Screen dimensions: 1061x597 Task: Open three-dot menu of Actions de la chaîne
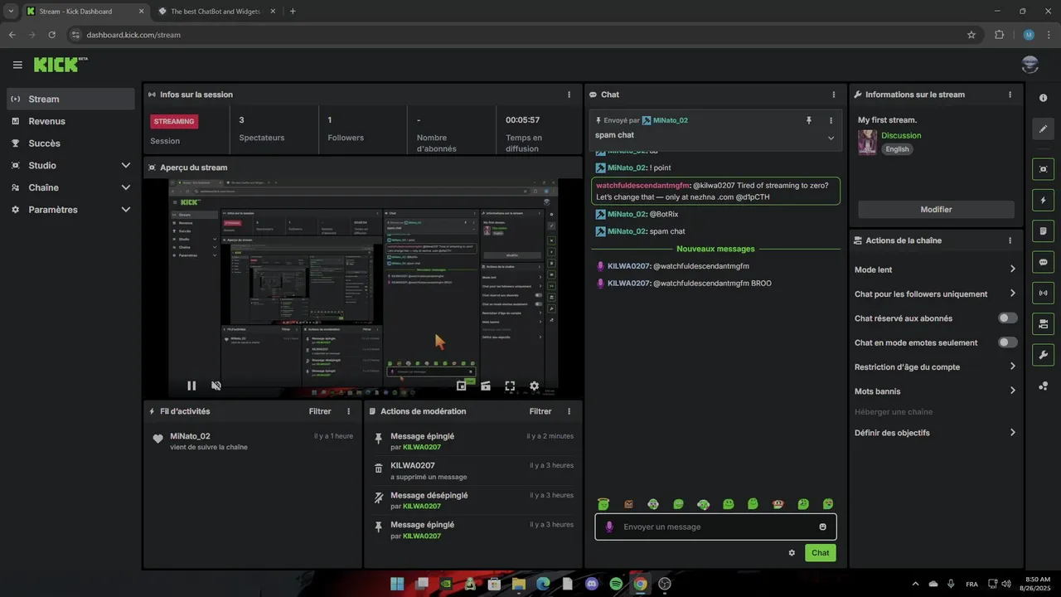tap(1010, 240)
